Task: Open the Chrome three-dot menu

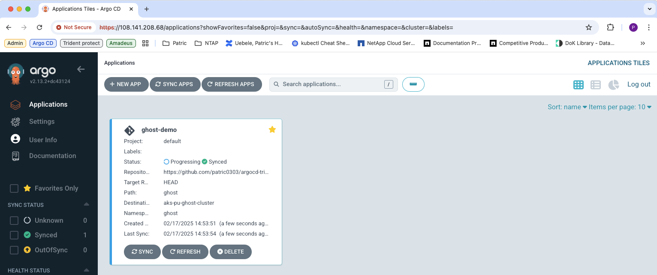Action: [648, 27]
